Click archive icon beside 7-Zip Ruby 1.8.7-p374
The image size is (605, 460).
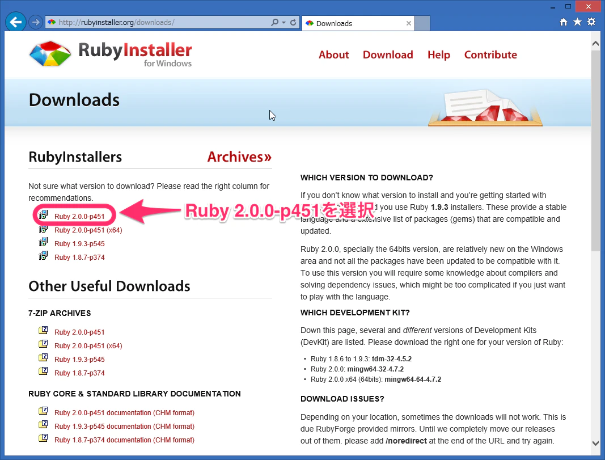click(43, 372)
